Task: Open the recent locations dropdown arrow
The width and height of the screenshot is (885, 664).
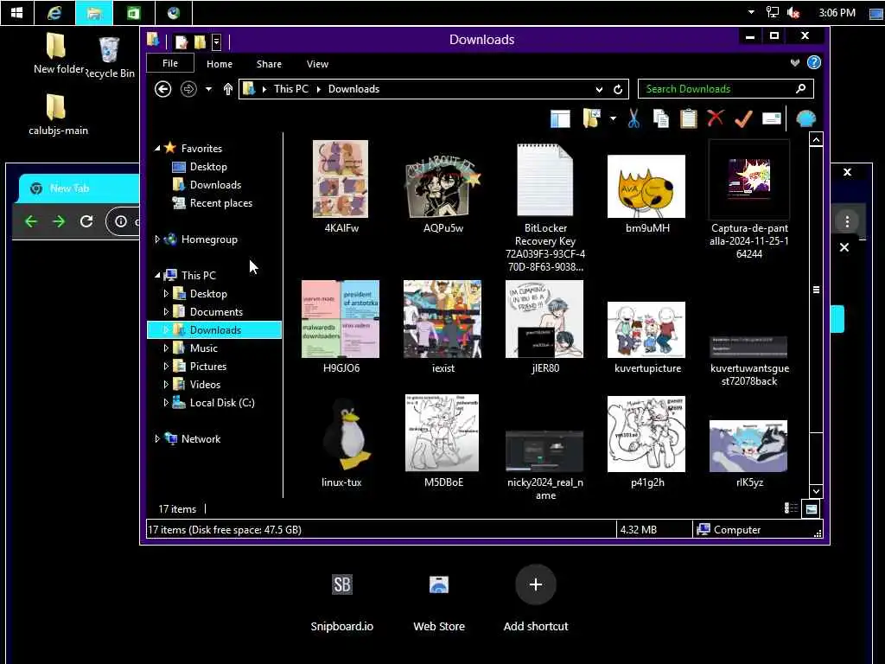Action: click(209, 89)
